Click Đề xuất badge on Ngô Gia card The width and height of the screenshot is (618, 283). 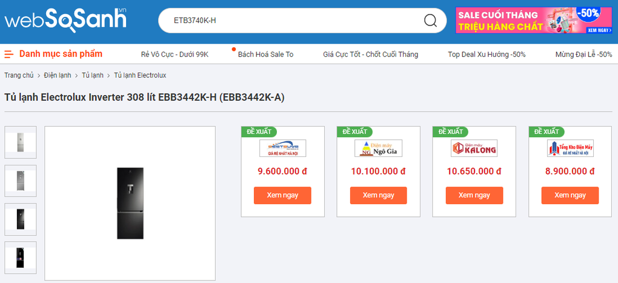tap(354, 132)
